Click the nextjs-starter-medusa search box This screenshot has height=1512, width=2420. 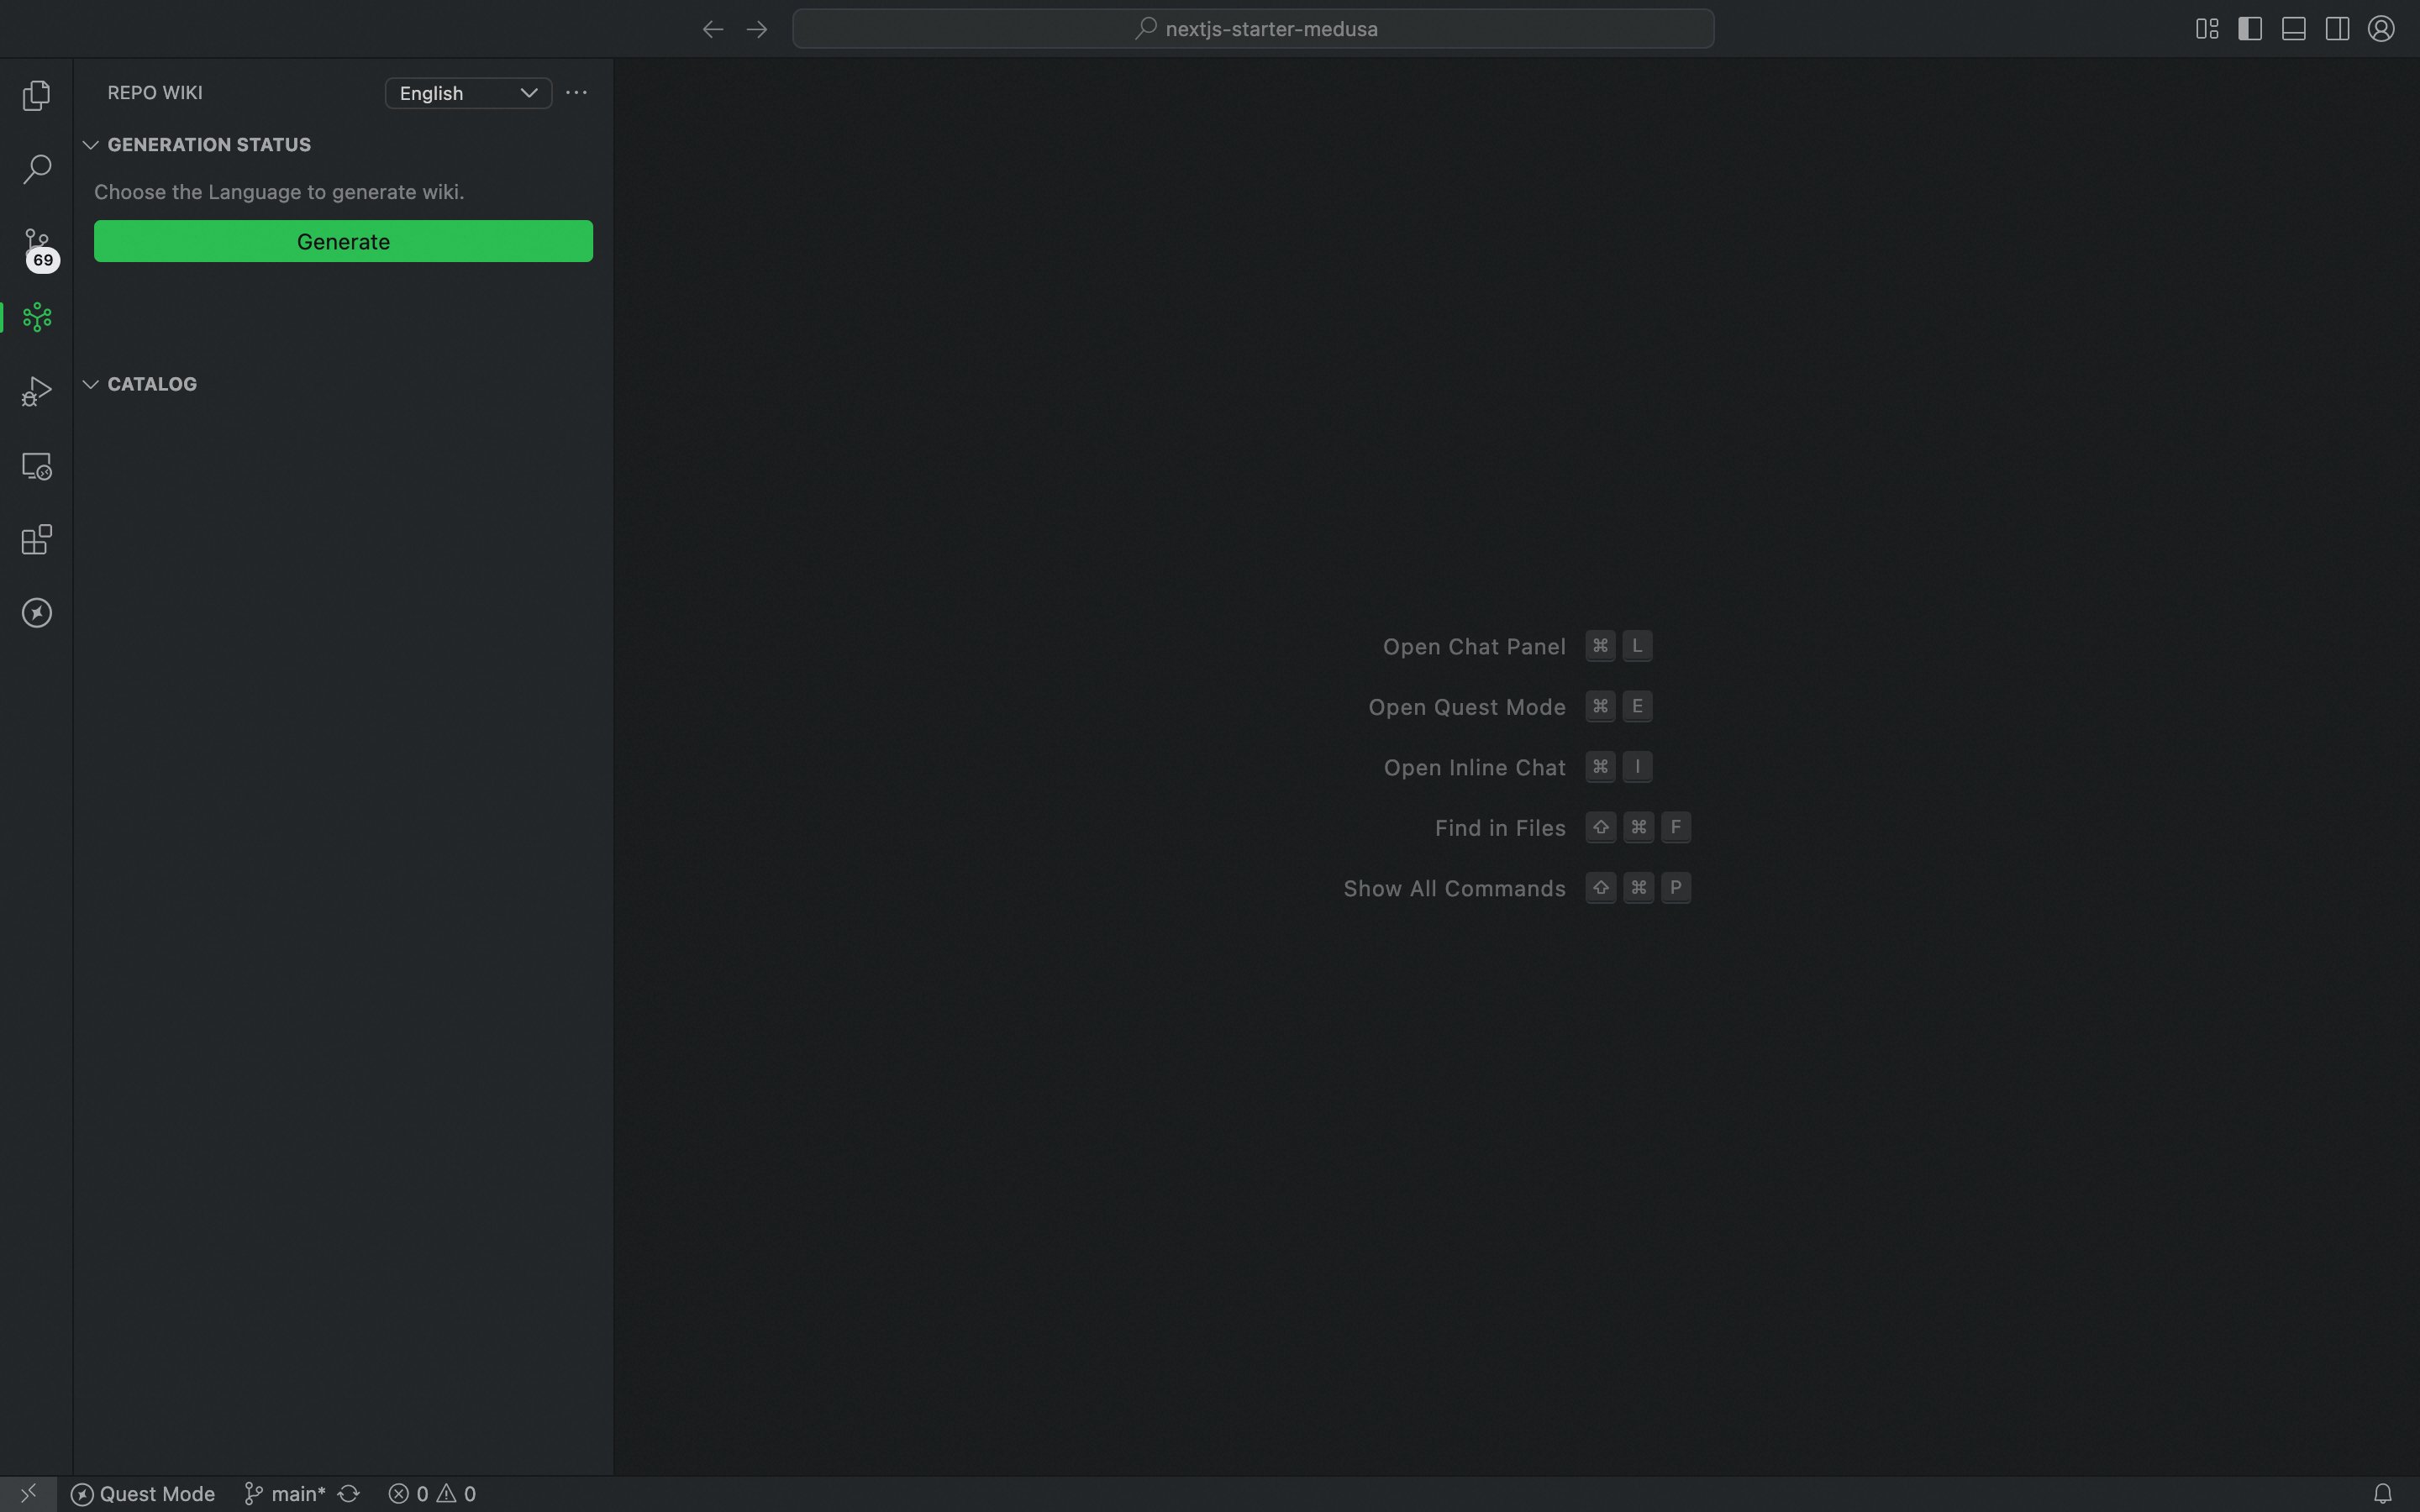tap(1253, 29)
